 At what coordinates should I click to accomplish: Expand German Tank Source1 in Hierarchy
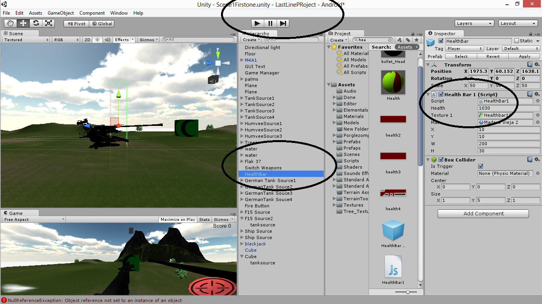click(x=242, y=180)
